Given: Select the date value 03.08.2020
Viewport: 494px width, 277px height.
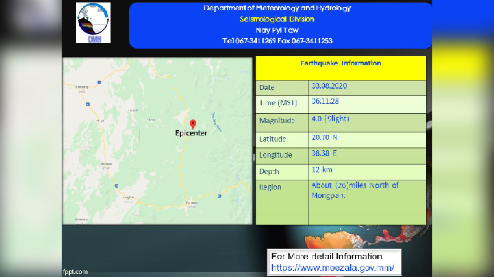Looking at the screenshot, I should 329,86.
